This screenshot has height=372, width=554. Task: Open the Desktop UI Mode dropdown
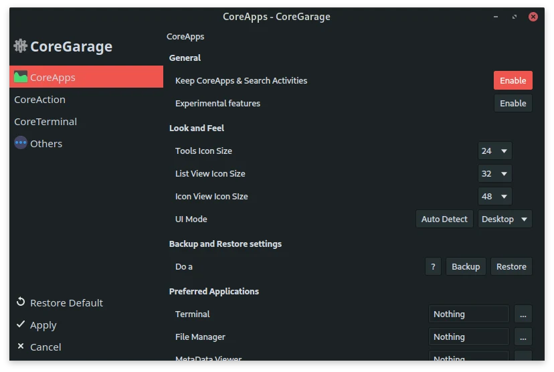click(x=504, y=219)
